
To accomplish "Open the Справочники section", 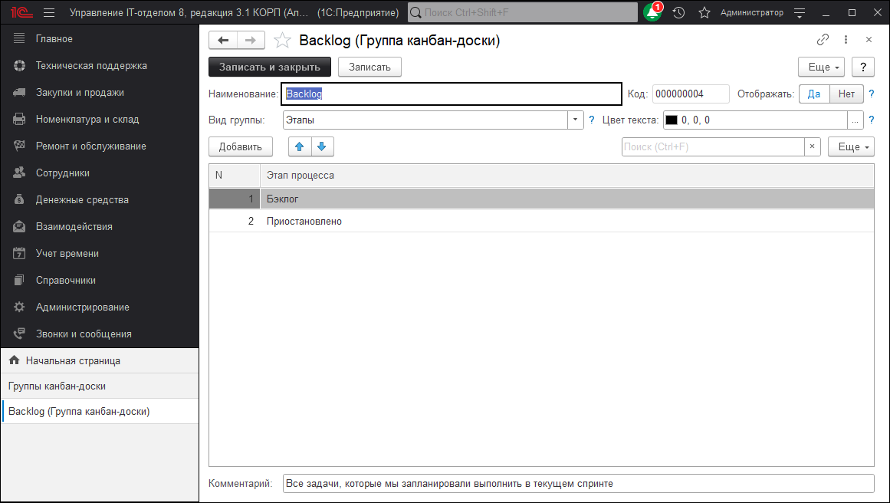I will pos(65,281).
